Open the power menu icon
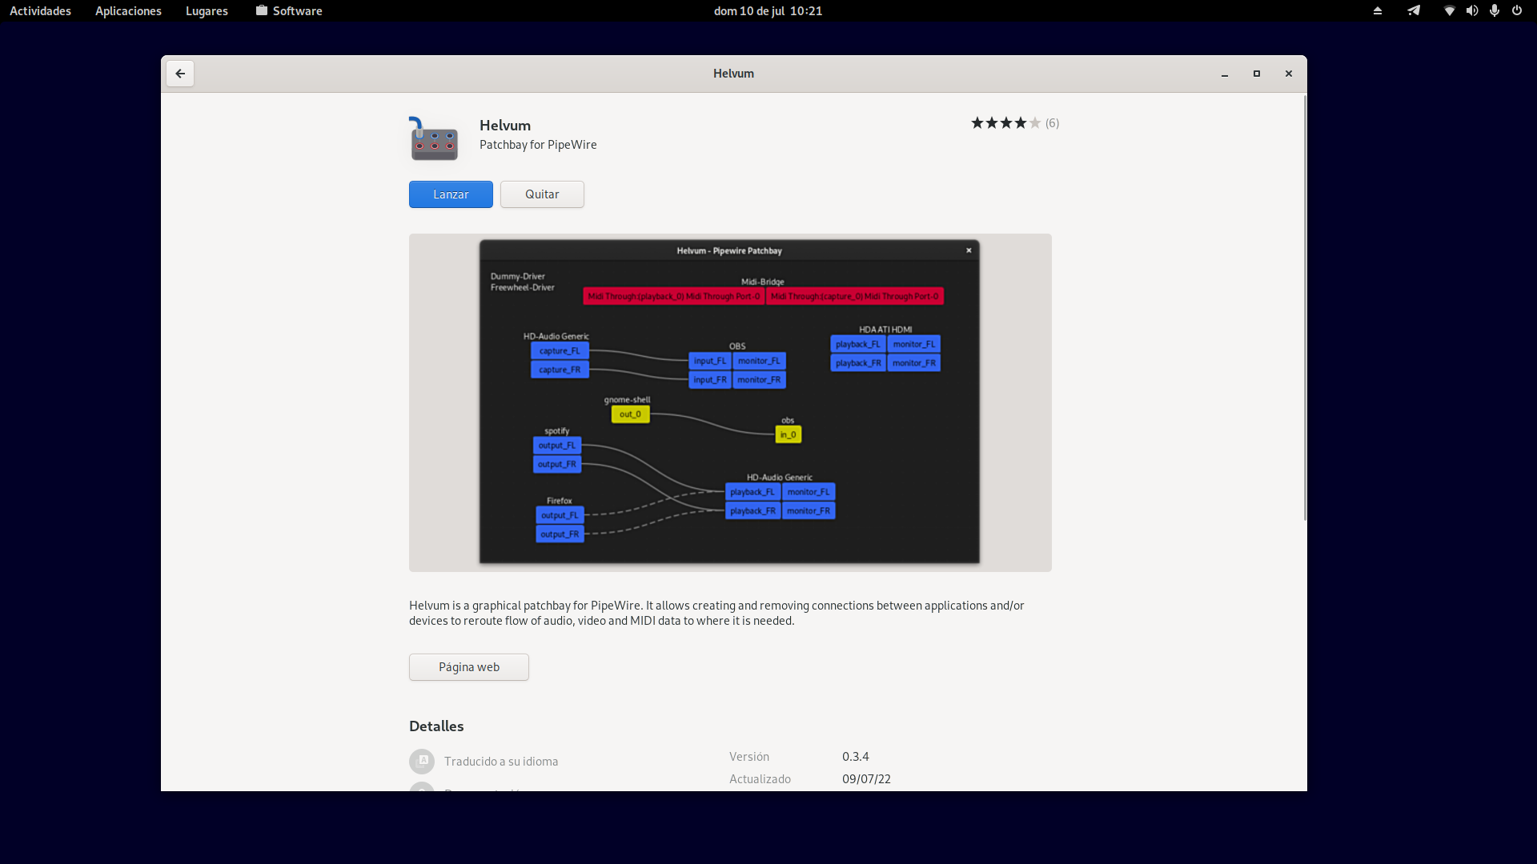Viewport: 1537px width, 864px height. [x=1516, y=11]
